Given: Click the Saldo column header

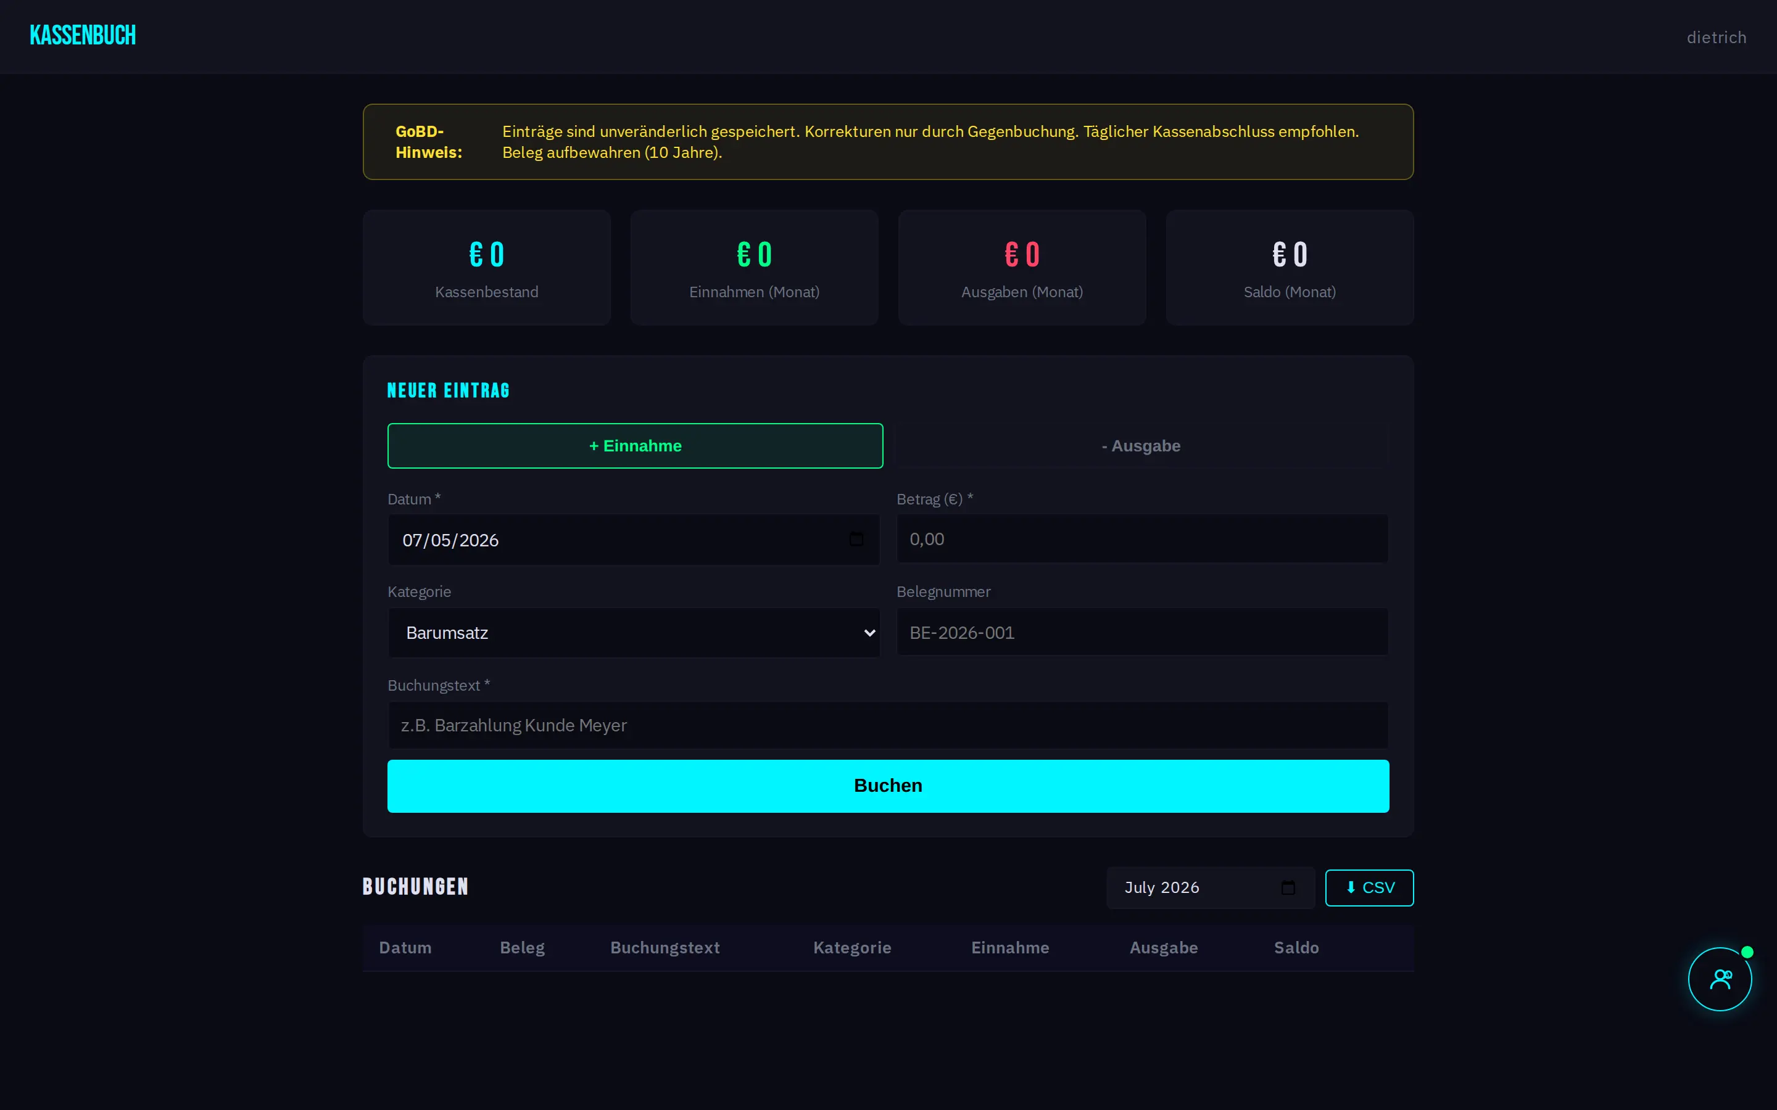Looking at the screenshot, I should coord(1296,948).
